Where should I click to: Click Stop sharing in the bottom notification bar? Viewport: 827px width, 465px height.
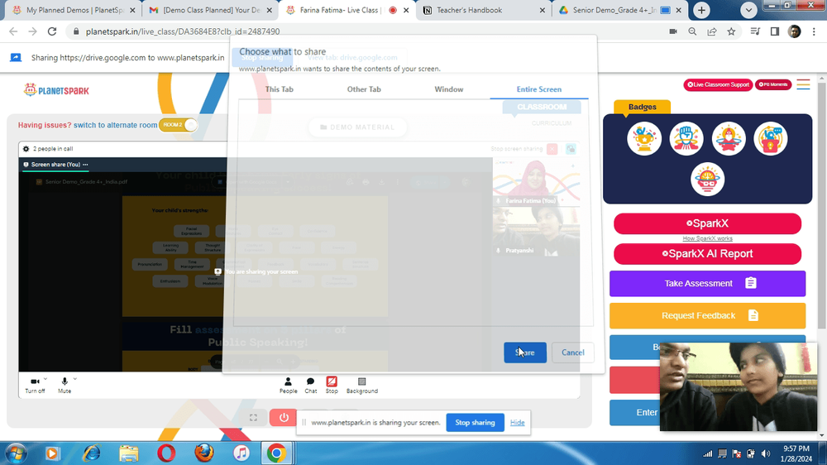coord(475,422)
